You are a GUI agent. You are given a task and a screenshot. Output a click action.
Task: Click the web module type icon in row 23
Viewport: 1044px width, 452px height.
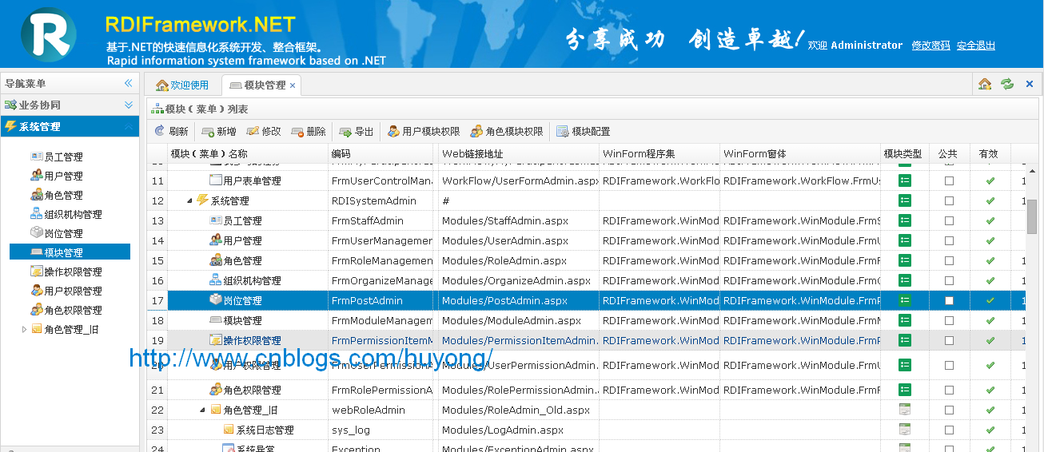point(905,430)
